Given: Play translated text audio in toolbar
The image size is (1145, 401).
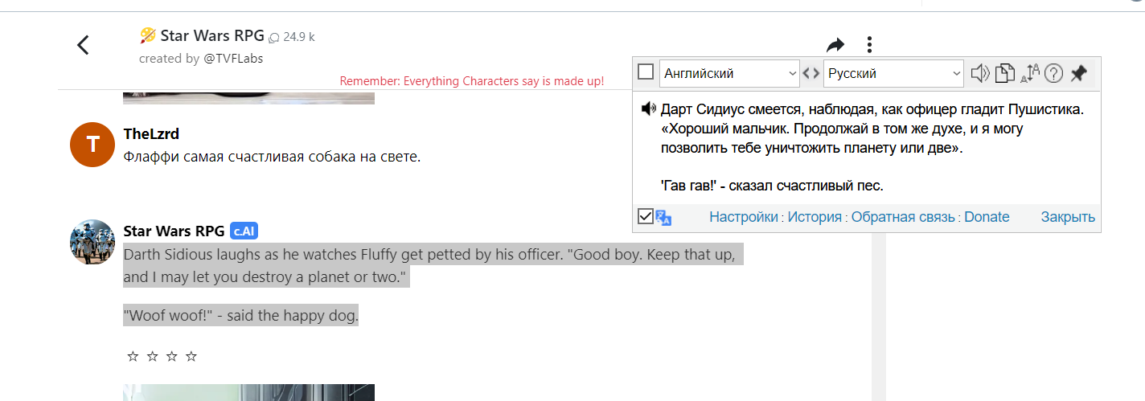Looking at the screenshot, I should coord(979,73).
